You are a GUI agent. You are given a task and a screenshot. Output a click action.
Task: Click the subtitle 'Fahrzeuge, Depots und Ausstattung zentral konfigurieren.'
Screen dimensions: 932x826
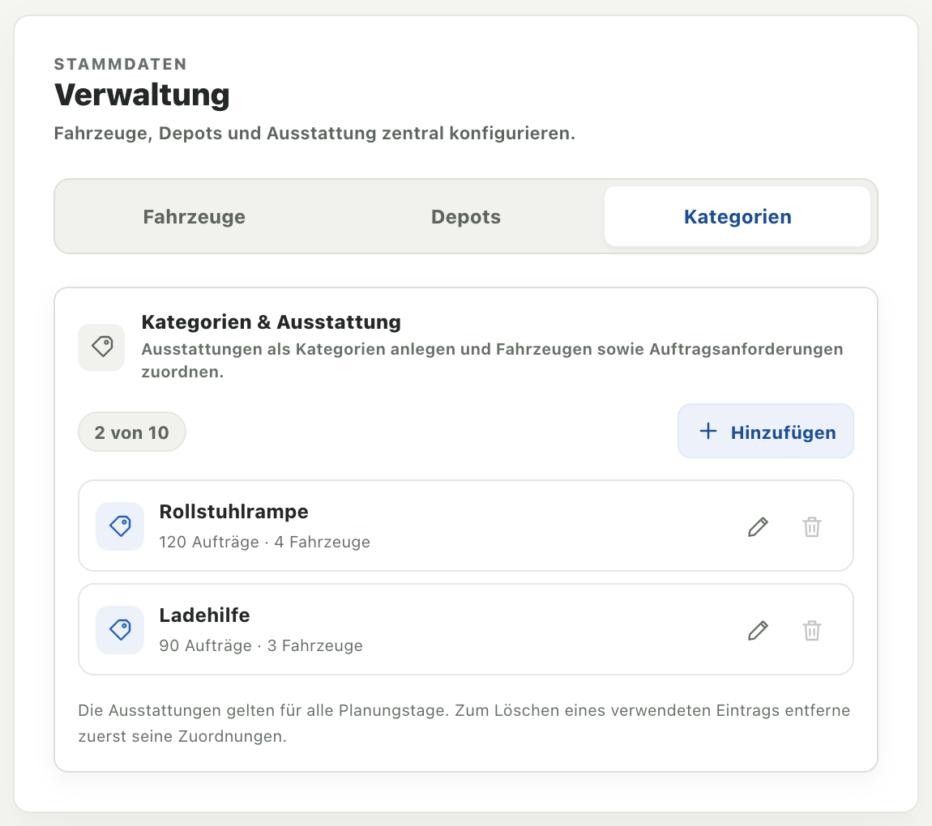tap(314, 133)
